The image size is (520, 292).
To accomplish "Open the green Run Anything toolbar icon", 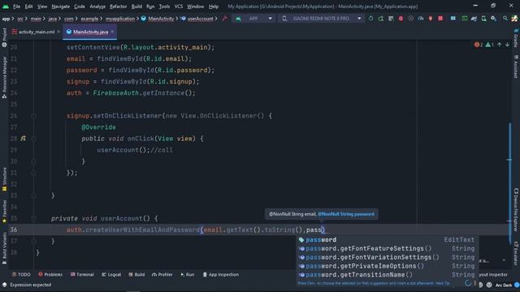I will (465, 19).
